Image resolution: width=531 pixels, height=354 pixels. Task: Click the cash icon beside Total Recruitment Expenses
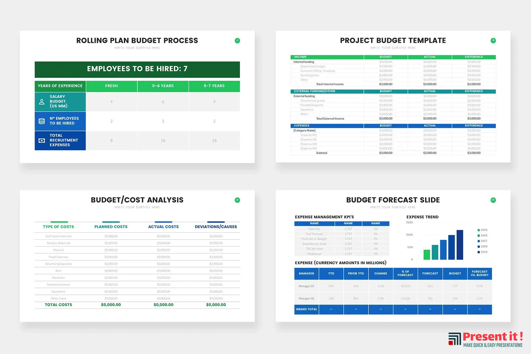click(42, 141)
